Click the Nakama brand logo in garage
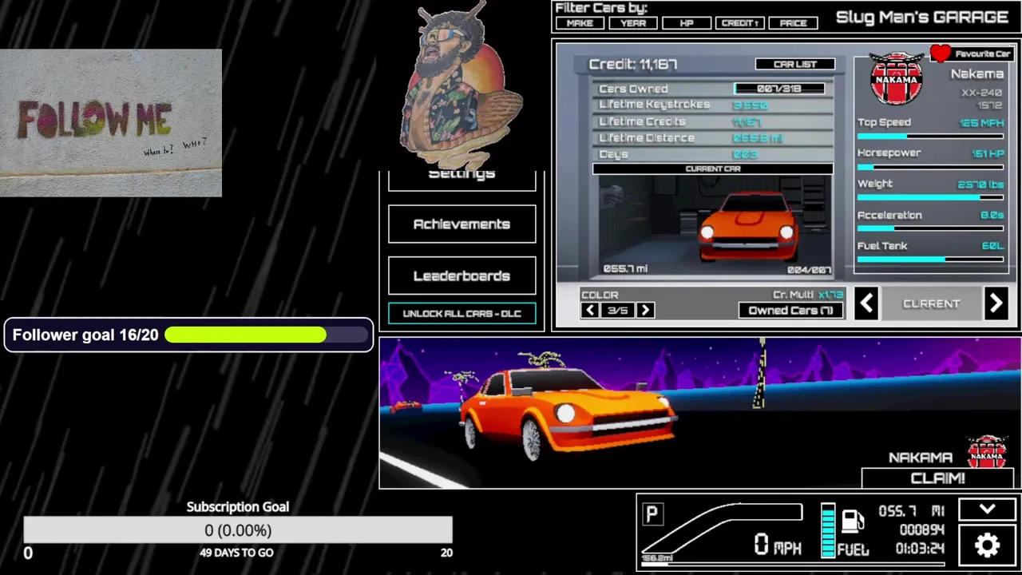The width and height of the screenshot is (1022, 575). pos(897,78)
